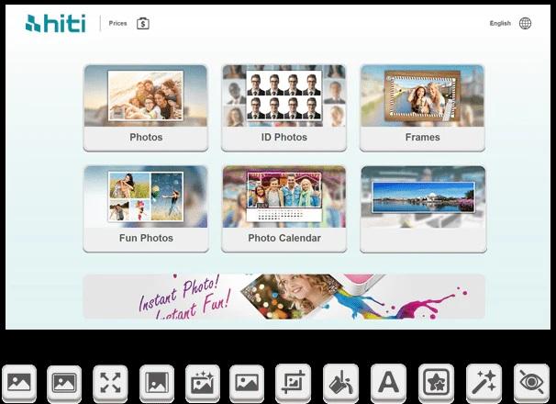Click the single landscape image icon
556x404 pixels.
[19, 383]
